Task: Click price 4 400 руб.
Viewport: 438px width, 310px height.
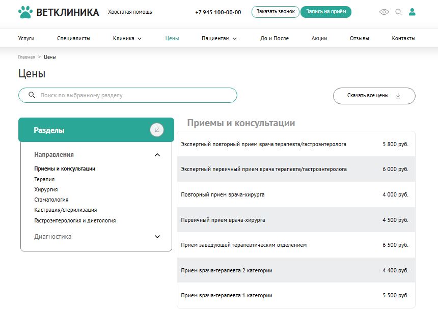Action: (395, 270)
